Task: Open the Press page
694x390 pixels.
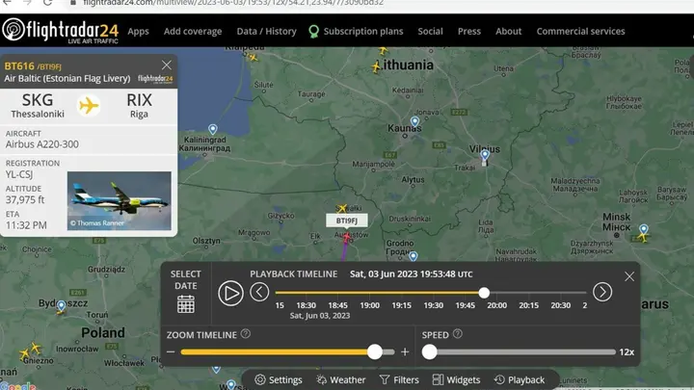Action: click(469, 32)
